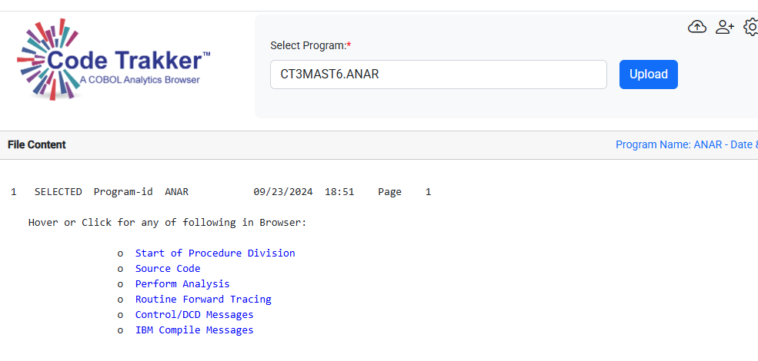Click the Select Program input field
758x361 pixels.
439,75
